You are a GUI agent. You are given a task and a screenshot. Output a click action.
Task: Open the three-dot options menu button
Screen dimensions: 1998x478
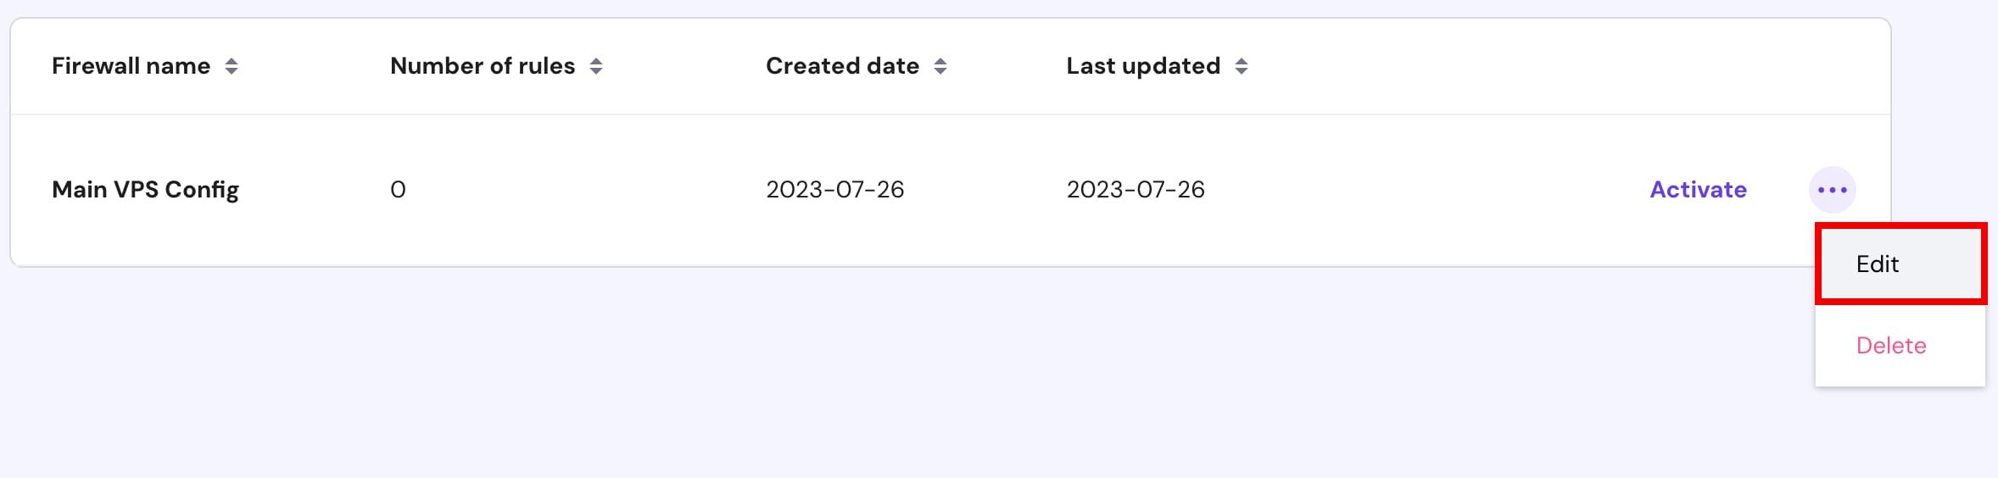[1833, 190]
